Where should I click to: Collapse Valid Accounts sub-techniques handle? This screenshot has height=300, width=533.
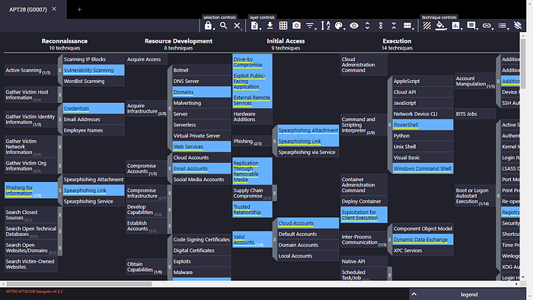pos(274,240)
